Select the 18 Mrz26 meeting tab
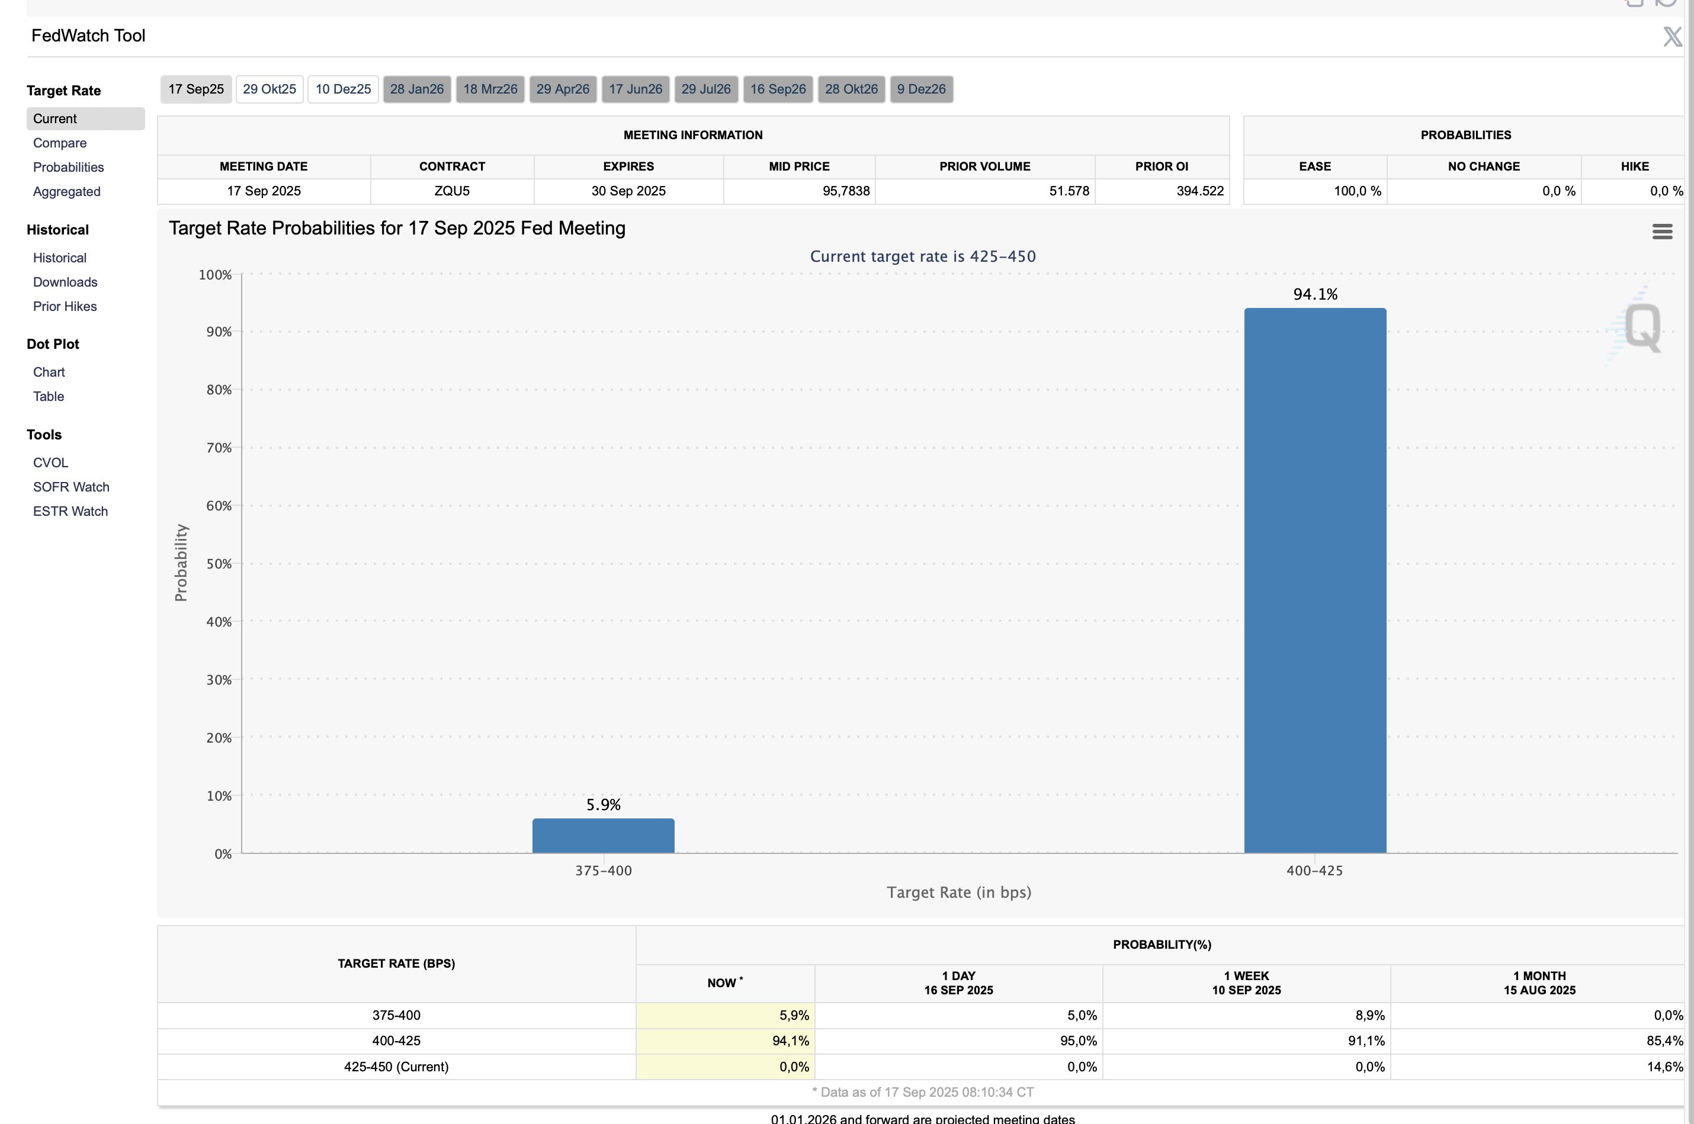Screen dimensions: 1694x1124 490,89
